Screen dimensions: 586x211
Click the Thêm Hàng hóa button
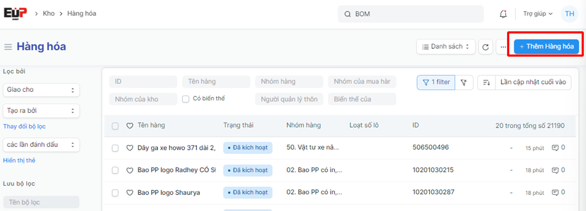tap(546, 47)
